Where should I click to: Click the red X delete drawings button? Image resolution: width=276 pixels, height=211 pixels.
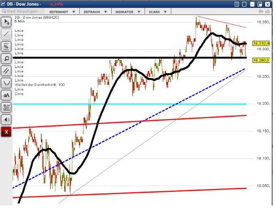[x=7, y=132]
